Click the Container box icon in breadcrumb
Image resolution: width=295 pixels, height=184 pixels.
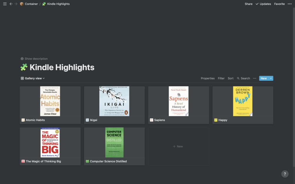click(22, 4)
